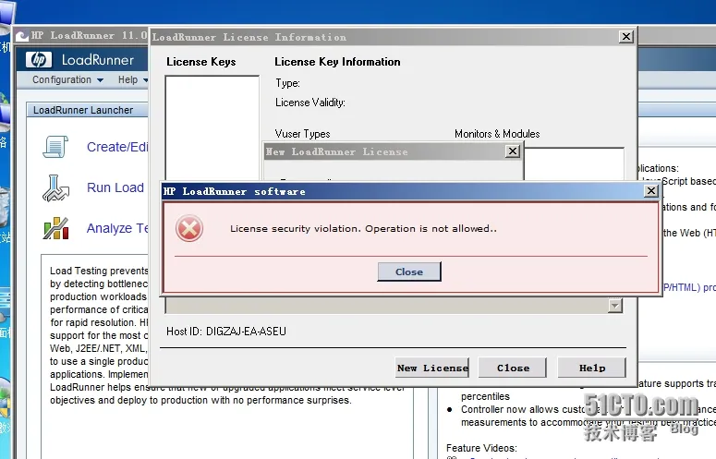Open the Create/Edit Scripts link
Image resolution: width=716 pixels, height=459 pixels.
(117, 147)
